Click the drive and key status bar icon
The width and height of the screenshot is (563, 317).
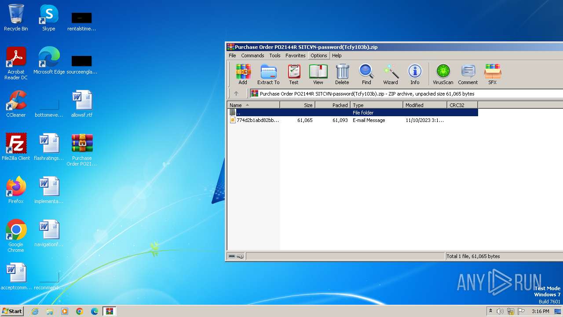tap(236, 256)
